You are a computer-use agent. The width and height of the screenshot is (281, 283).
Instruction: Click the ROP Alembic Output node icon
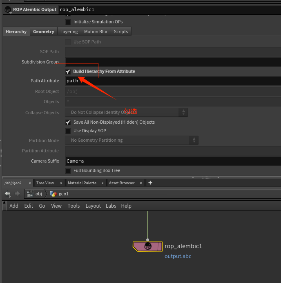click(x=8, y=9)
